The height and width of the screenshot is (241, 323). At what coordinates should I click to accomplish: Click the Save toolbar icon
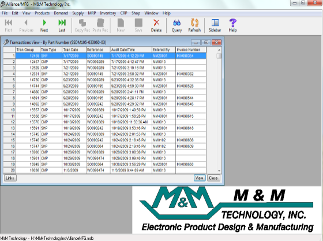click(x=138, y=25)
